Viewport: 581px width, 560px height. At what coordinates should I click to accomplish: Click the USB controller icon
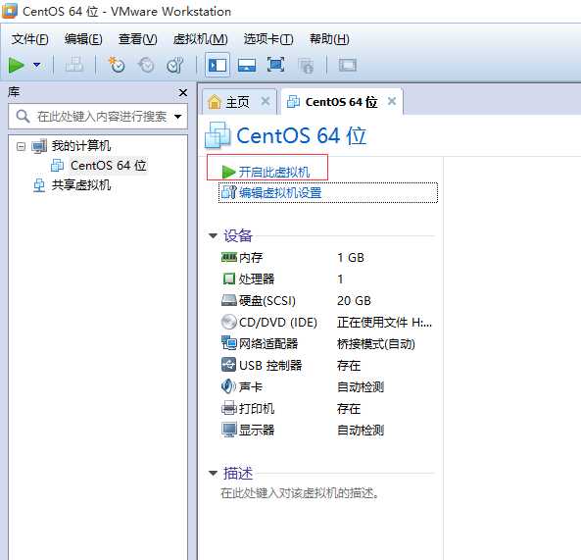pos(228,365)
